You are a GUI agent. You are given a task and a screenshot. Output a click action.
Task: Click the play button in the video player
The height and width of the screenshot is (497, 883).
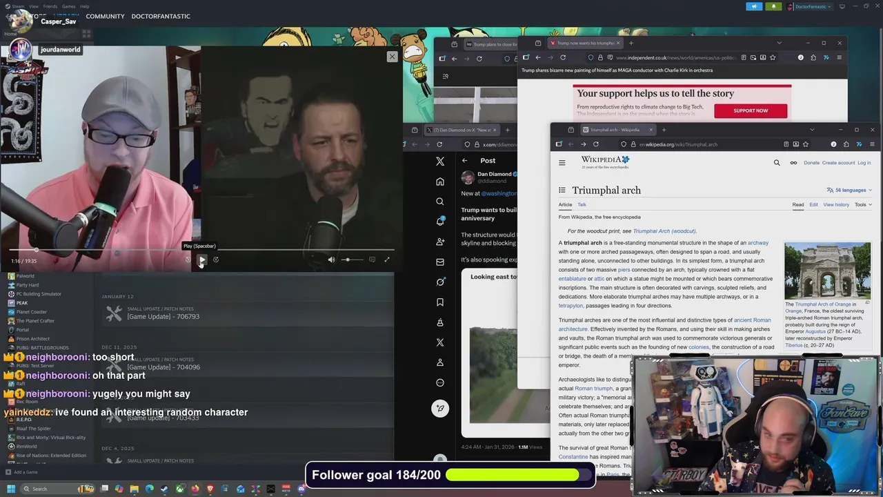[202, 260]
